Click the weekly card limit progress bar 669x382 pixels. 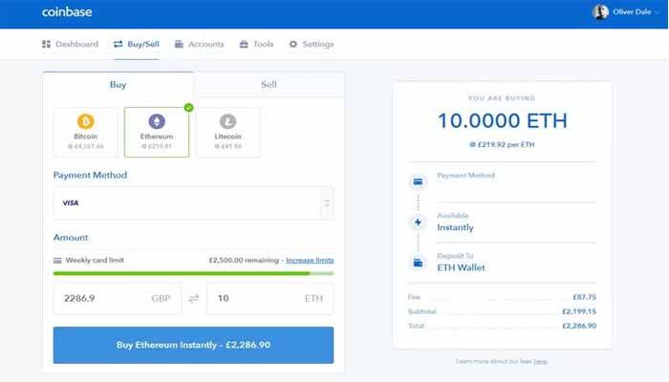pos(193,273)
